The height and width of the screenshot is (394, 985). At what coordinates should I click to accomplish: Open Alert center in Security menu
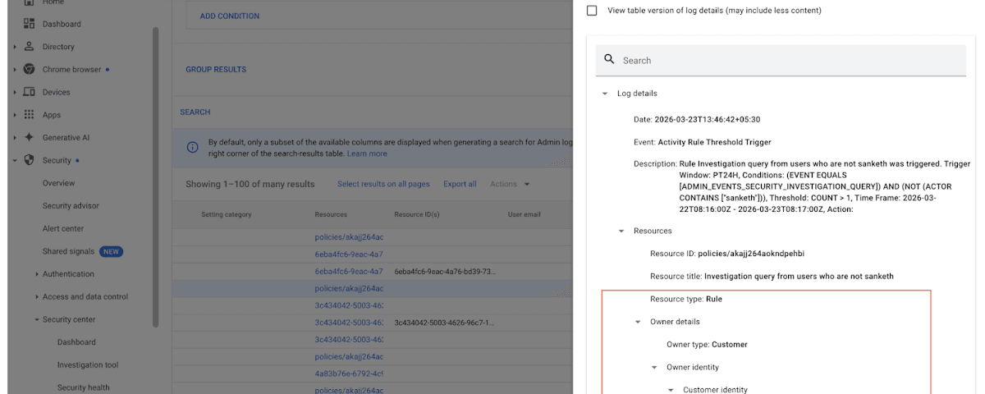[x=63, y=228]
